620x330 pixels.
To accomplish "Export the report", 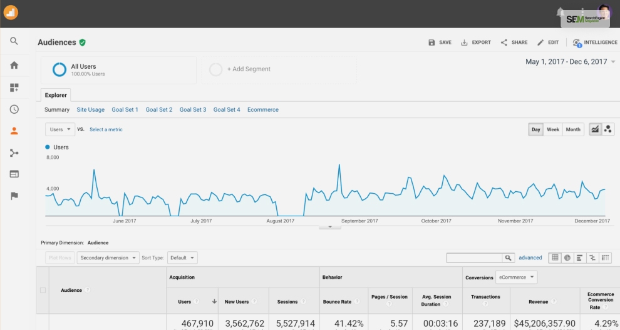I will coord(476,42).
